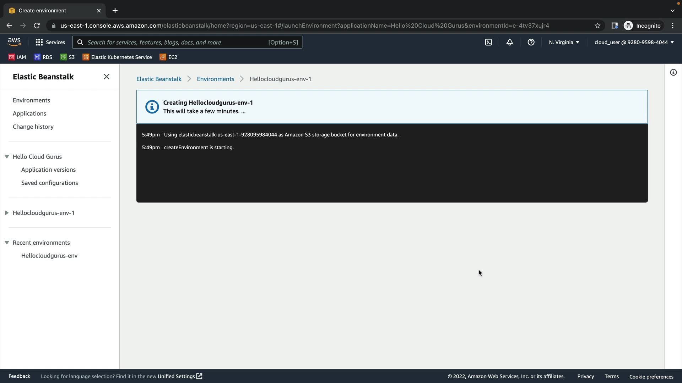Click the notifications bell icon
Viewport: 682px width, 383px height.
(x=510, y=42)
